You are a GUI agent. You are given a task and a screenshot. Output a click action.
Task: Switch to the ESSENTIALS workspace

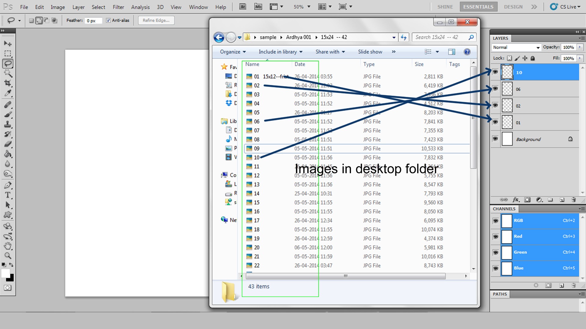[x=478, y=7]
